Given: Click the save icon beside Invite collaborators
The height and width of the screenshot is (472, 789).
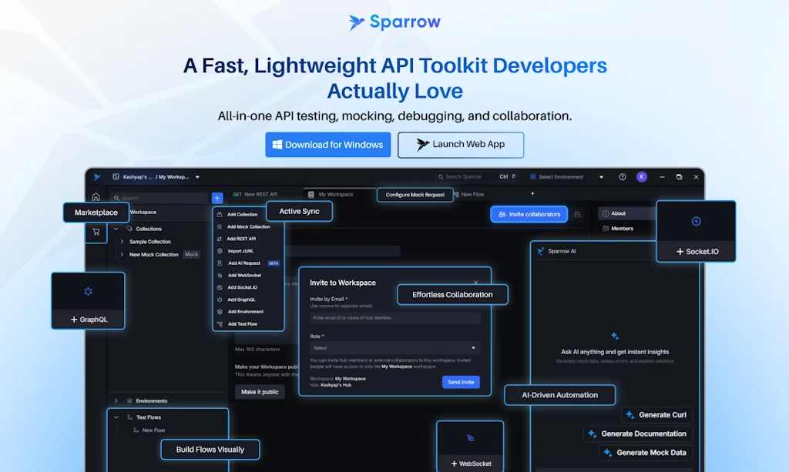Looking at the screenshot, I should 577,214.
